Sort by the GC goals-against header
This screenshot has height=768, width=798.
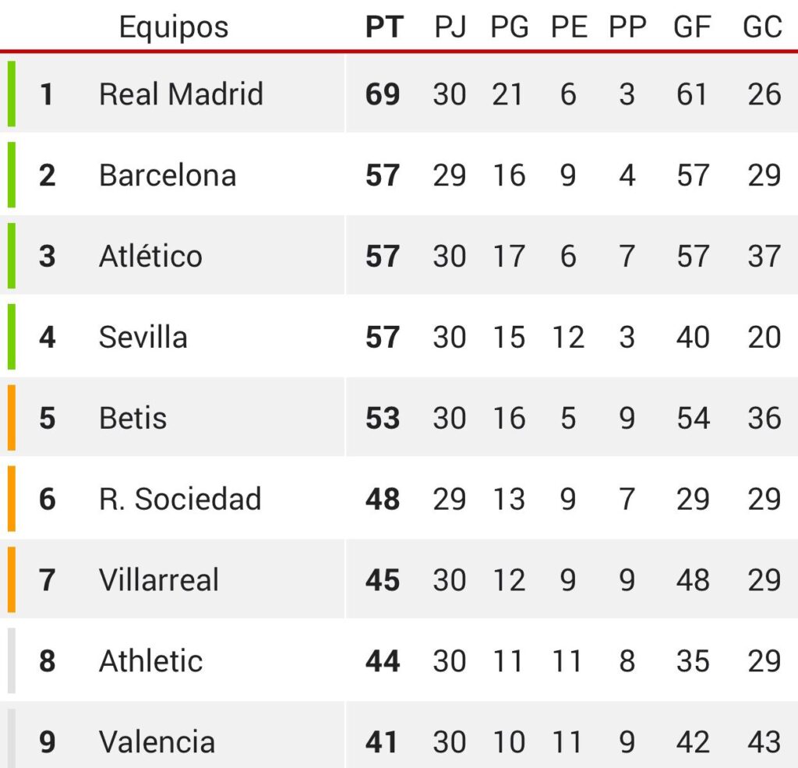[762, 27]
